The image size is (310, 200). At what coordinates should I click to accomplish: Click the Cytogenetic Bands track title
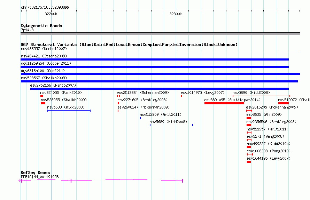[41, 26]
